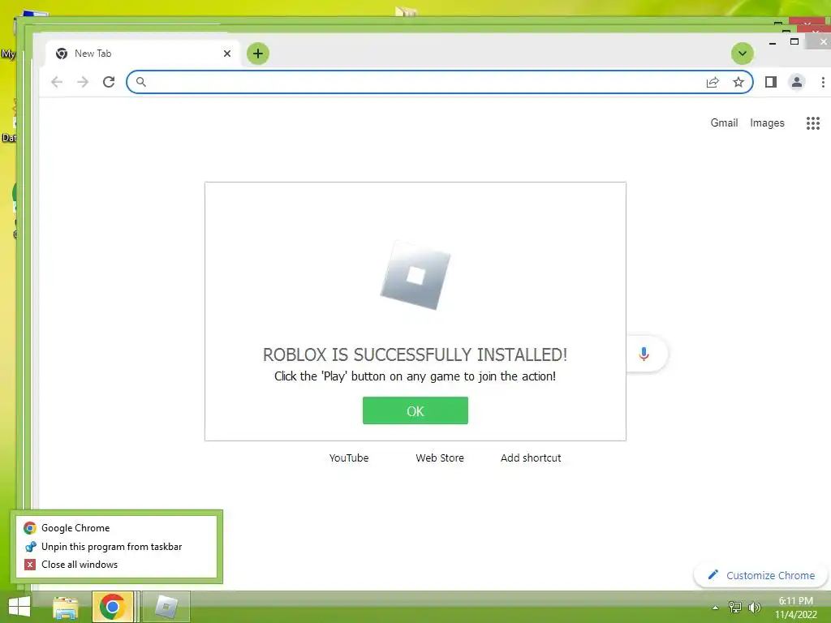Bookmark this tab with the star icon
The image size is (831, 623).
point(738,82)
